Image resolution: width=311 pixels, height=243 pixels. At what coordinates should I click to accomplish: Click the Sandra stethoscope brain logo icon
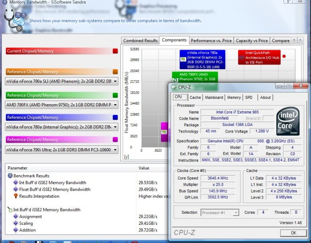coord(15,20)
